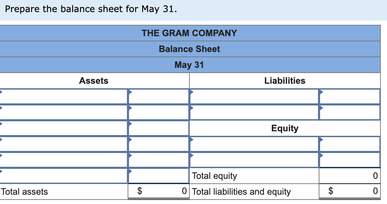Select the Assets column header
This screenshot has width=387, height=204.
[x=94, y=81]
